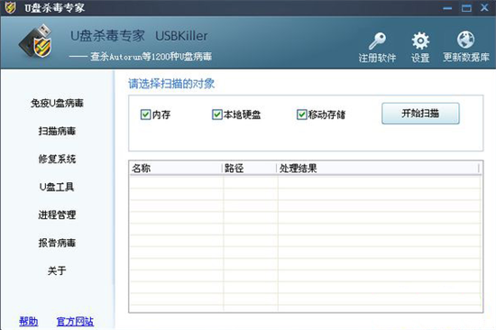
Task: Disable the 移动存储 checkbox
Action: coord(302,115)
